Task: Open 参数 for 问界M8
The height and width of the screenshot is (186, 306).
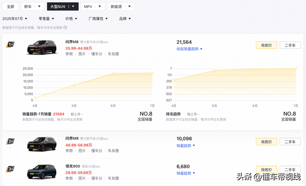Action: 69,54
